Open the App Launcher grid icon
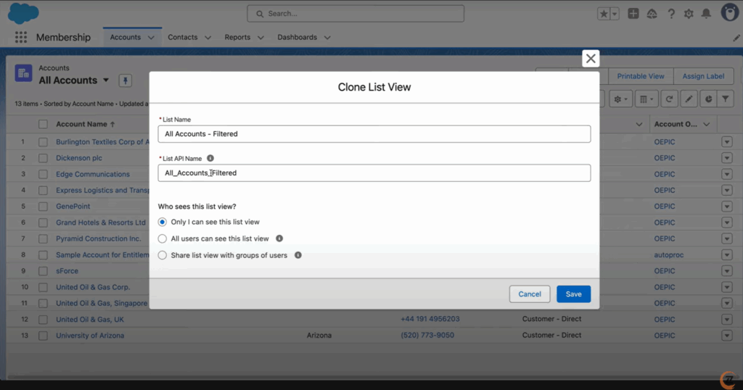The width and height of the screenshot is (743, 390). click(21, 38)
